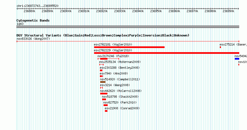Open nsv442620 (McCarroll2008) label
The image size is (247, 130).
[121, 91]
